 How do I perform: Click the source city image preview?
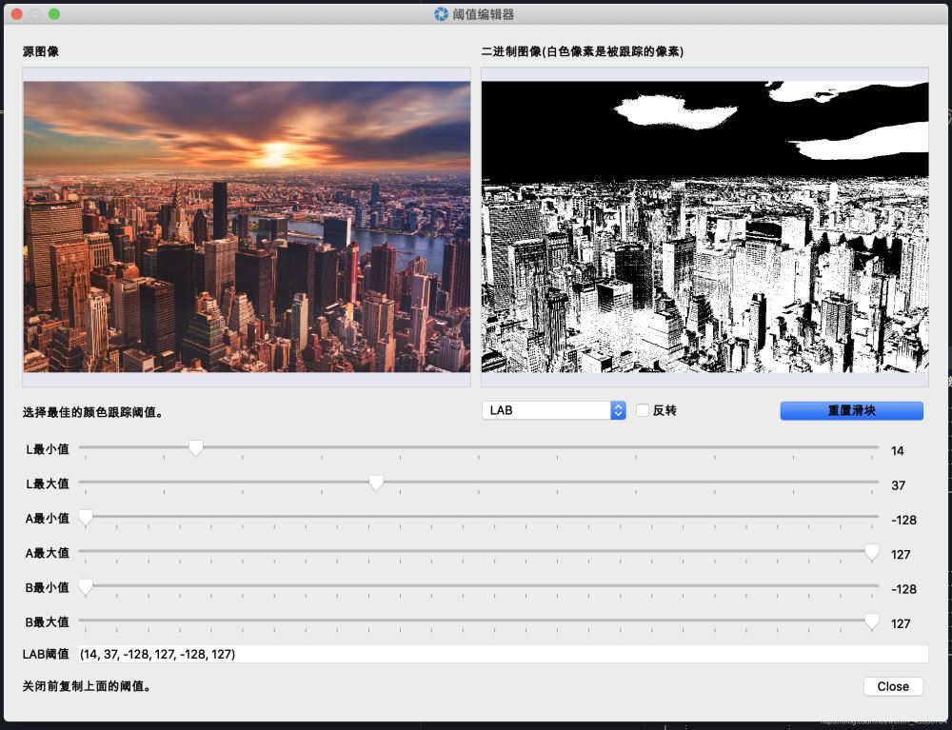pyautogui.click(x=247, y=227)
